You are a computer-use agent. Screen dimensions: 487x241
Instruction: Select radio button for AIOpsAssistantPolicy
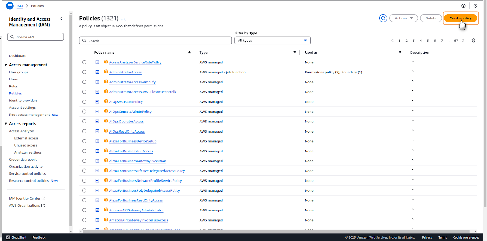(84, 102)
